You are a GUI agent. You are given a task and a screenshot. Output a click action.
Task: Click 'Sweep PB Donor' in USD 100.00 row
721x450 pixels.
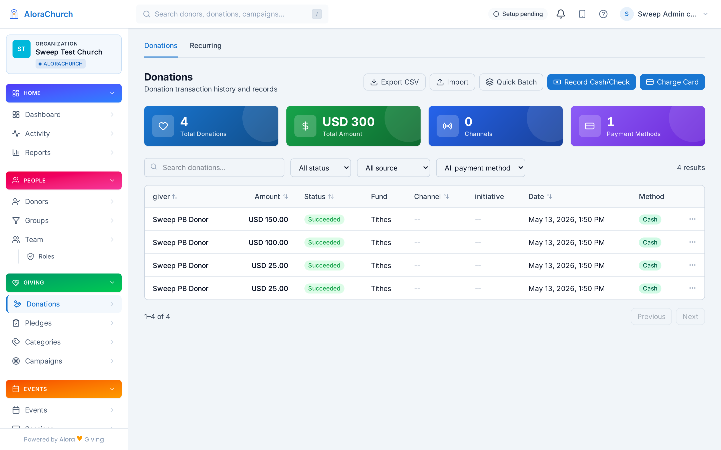pos(181,242)
